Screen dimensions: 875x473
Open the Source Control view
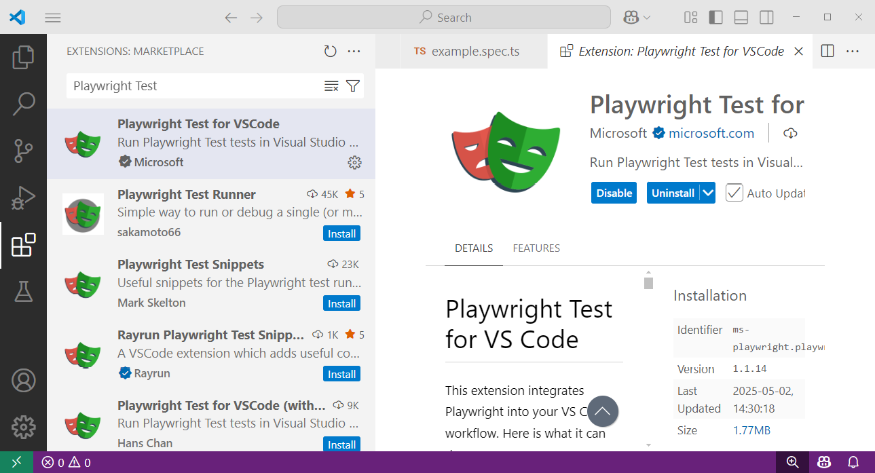[x=24, y=151]
